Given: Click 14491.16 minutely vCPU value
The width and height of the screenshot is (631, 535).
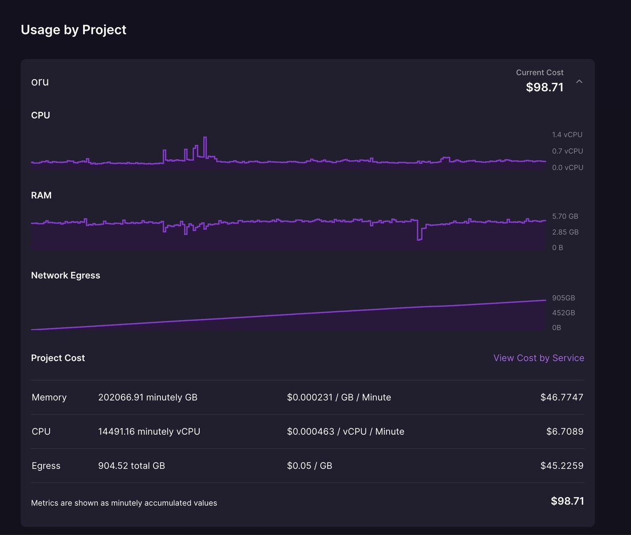Looking at the screenshot, I should [149, 432].
